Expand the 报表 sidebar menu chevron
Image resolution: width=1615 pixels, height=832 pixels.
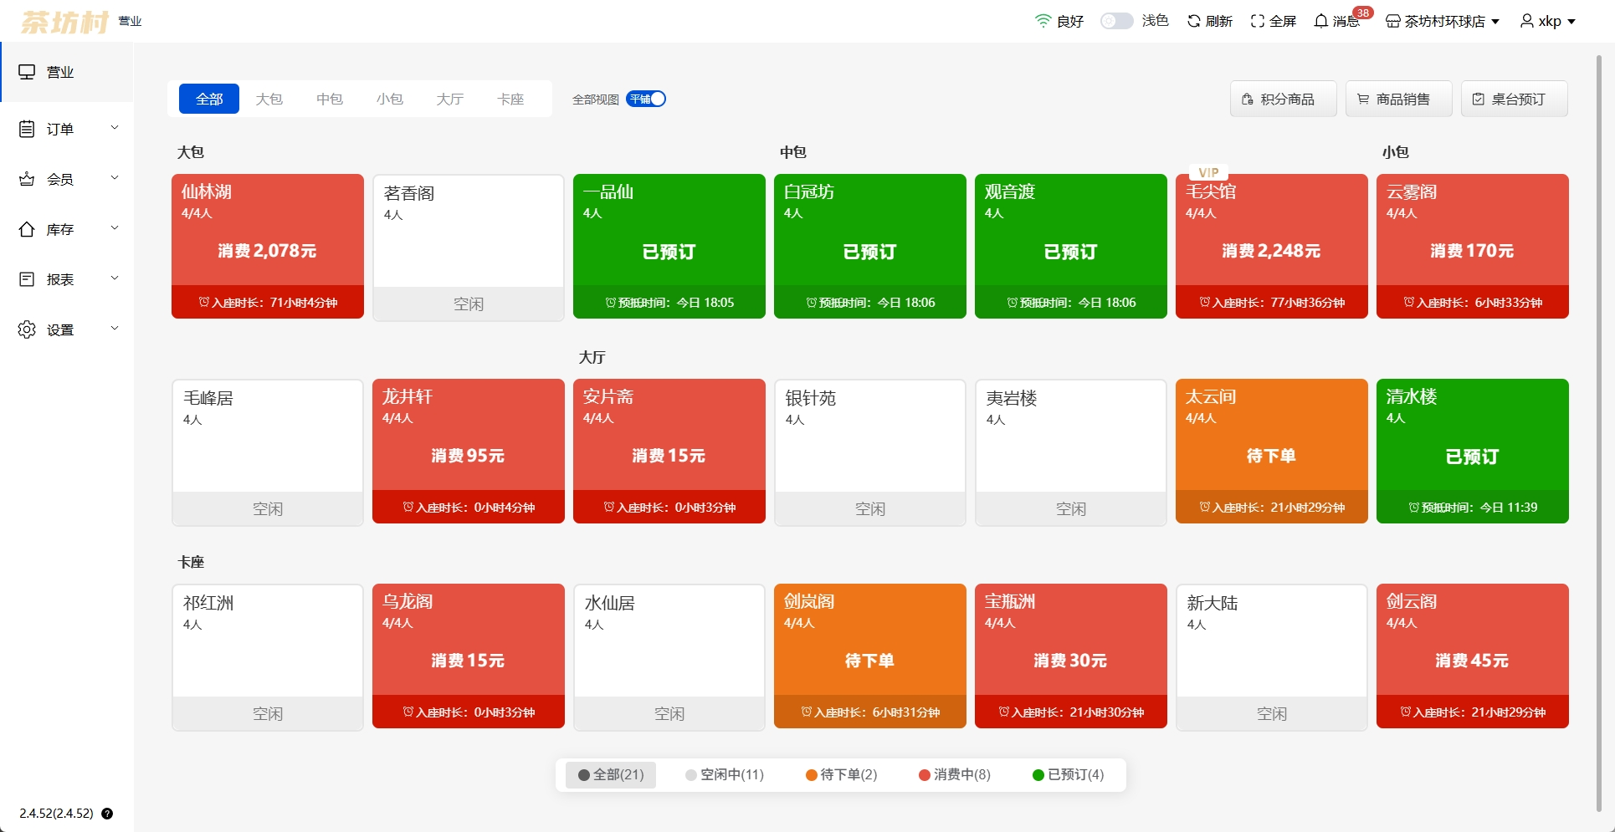(115, 278)
